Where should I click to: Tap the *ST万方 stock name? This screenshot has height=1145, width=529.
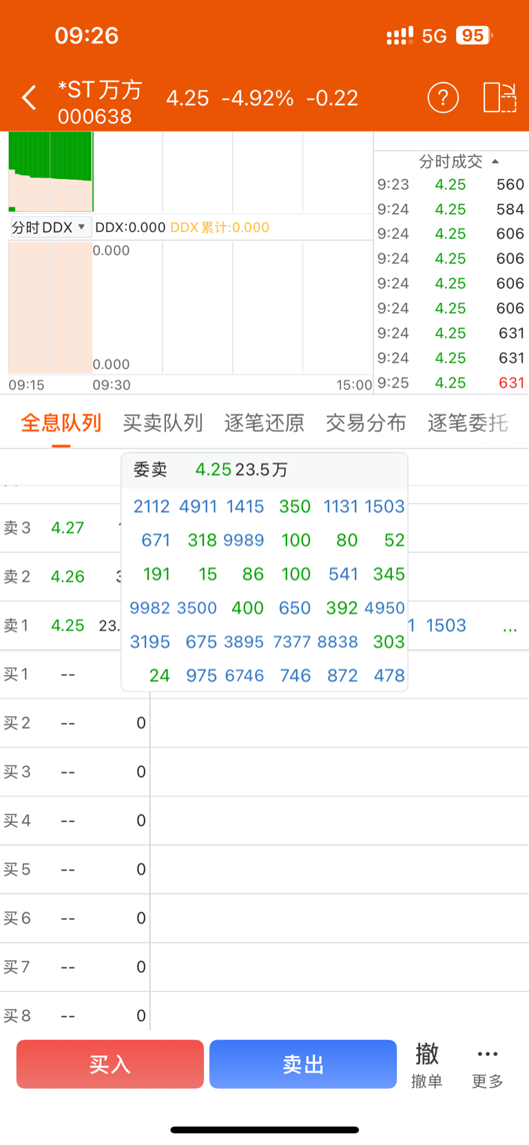pos(100,90)
